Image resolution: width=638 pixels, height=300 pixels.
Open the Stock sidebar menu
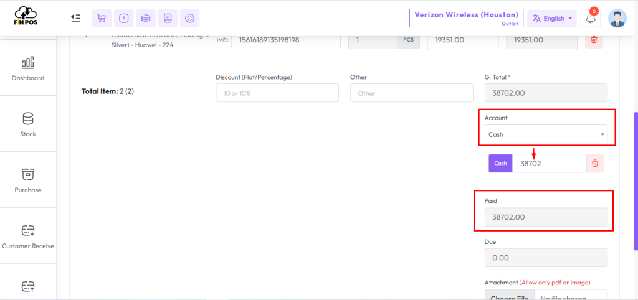[x=28, y=124]
